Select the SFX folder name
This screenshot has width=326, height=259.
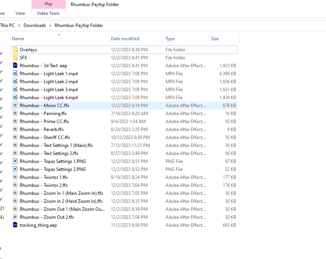(x=23, y=58)
